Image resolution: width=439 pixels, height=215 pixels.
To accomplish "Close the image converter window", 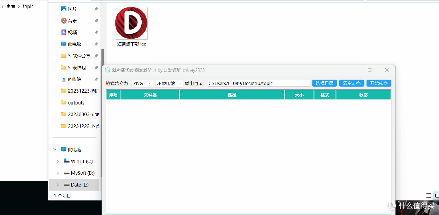I will point(387,70).
